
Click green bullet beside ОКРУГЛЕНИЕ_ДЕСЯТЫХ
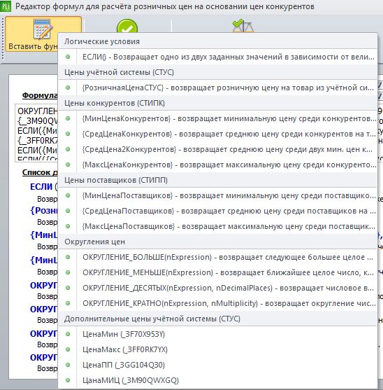pyautogui.click(x=68, y=288)
